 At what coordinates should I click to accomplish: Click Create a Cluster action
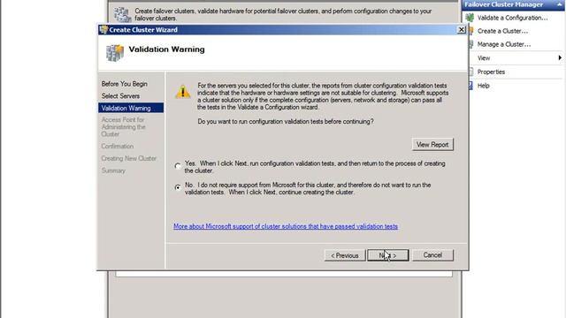[x=502, y=31]
